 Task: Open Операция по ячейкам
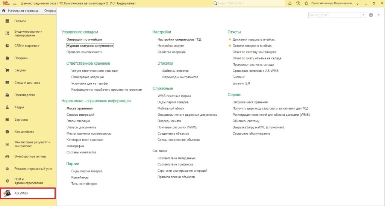click(x=84, y=39)
